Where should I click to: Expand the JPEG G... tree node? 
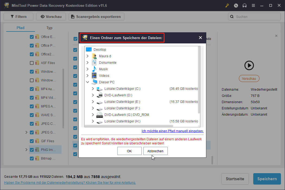click(26, 132)
